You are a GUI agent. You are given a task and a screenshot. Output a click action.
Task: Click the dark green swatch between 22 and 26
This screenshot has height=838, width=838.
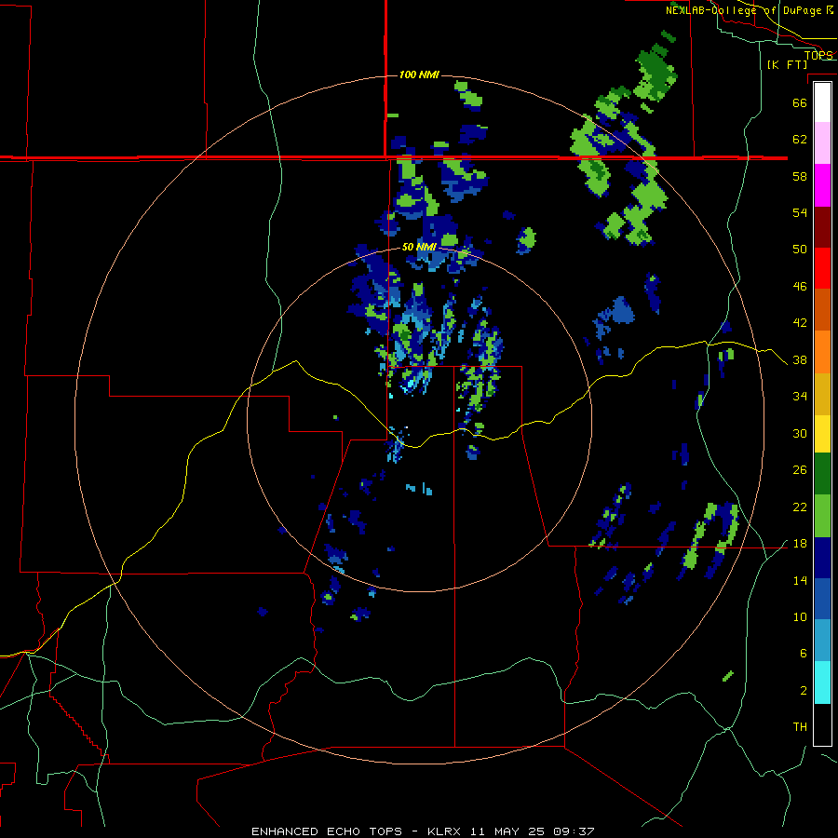pyautogui.click(x=822, y=474)
